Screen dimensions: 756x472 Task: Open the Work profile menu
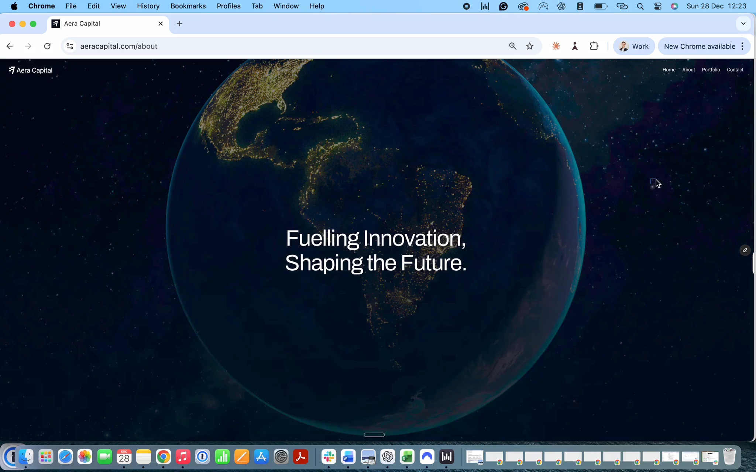pyautogui.click(x=634, y=46)
